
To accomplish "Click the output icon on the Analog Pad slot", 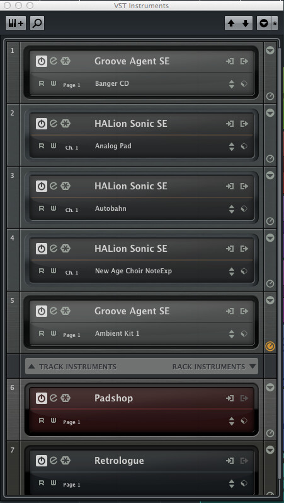I will pos(244,124).
